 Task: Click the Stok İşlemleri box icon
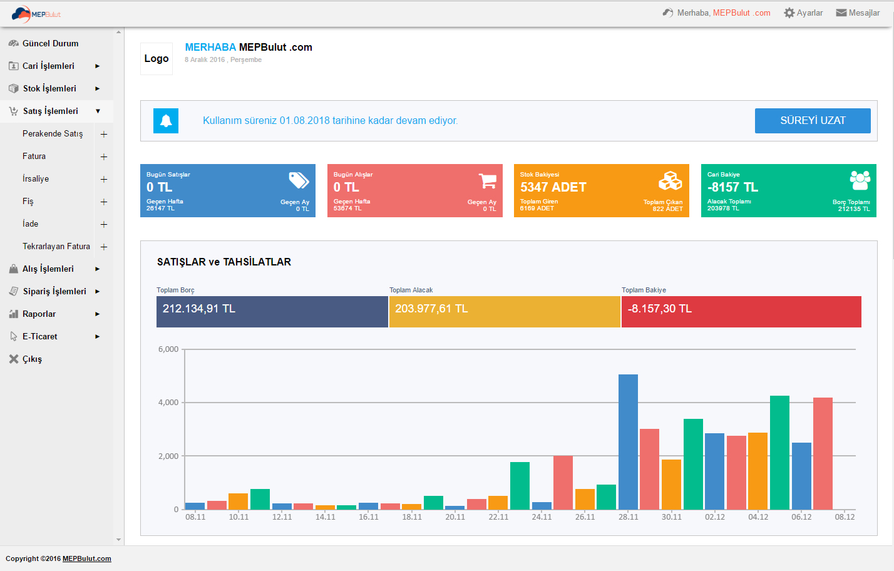pyautogui.click(x=13, y=88)
